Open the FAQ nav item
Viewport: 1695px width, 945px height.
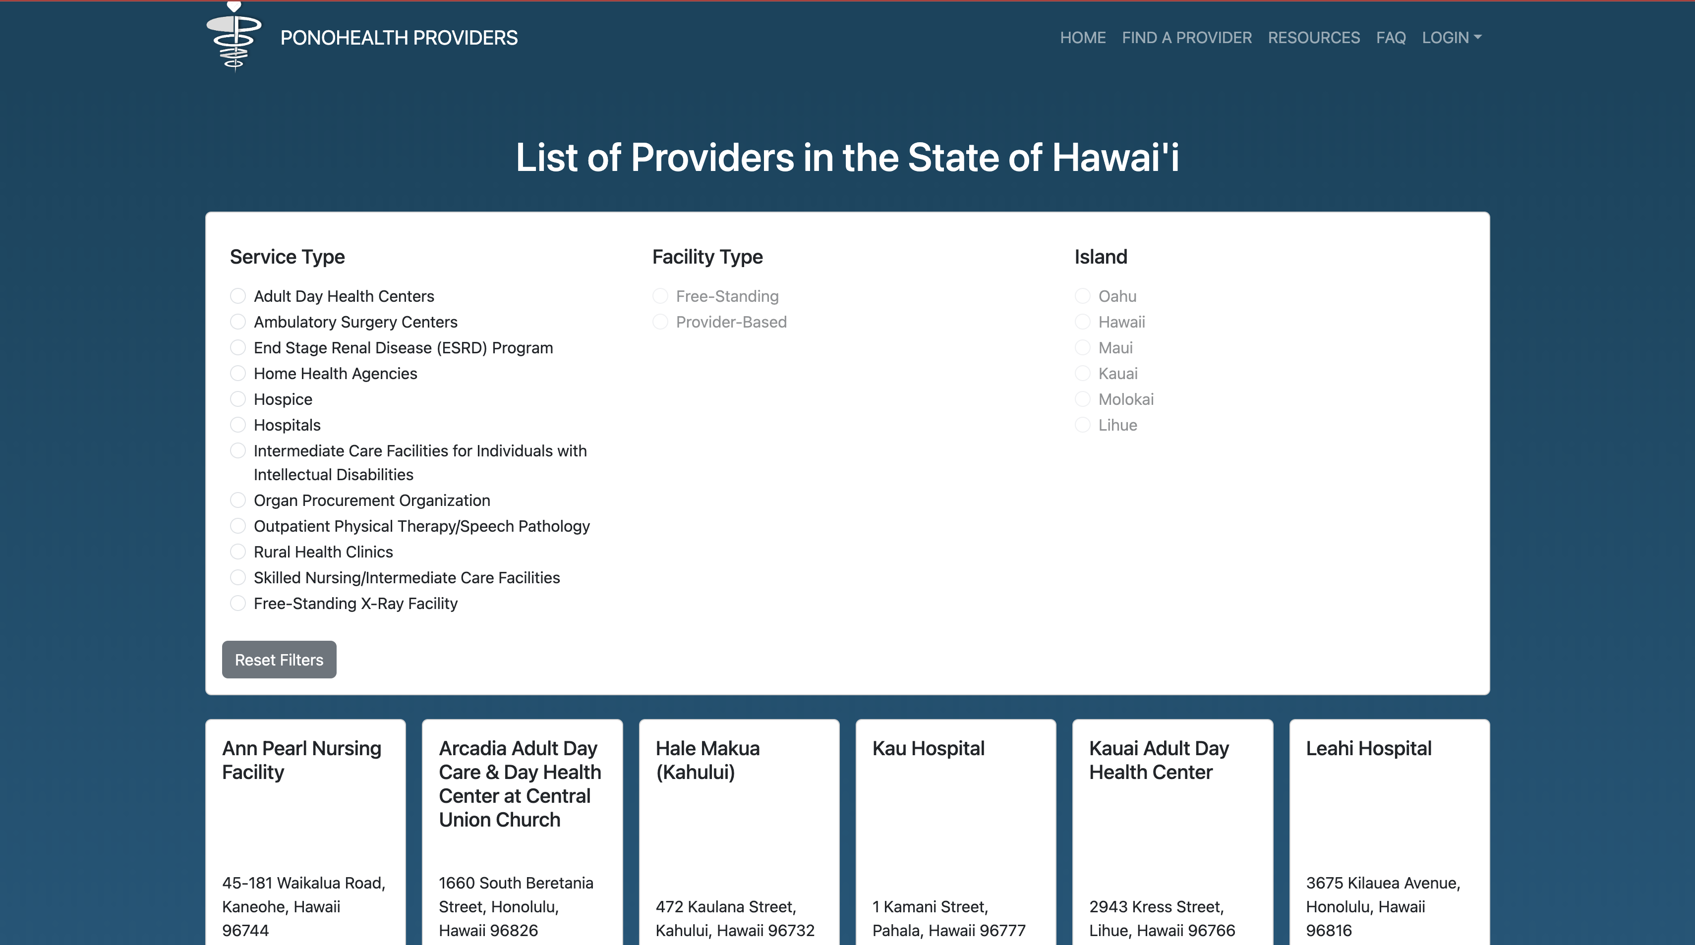(x=1390, y=38)
